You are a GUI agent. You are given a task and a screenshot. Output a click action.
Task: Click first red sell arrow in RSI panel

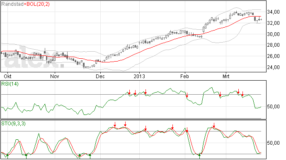click(x=129, y=92)
